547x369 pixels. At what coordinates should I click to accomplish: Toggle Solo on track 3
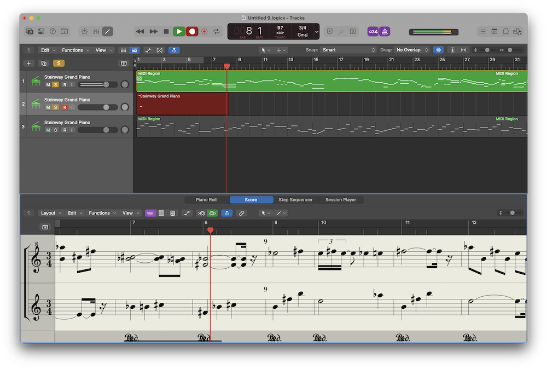(x=56, y=130)
